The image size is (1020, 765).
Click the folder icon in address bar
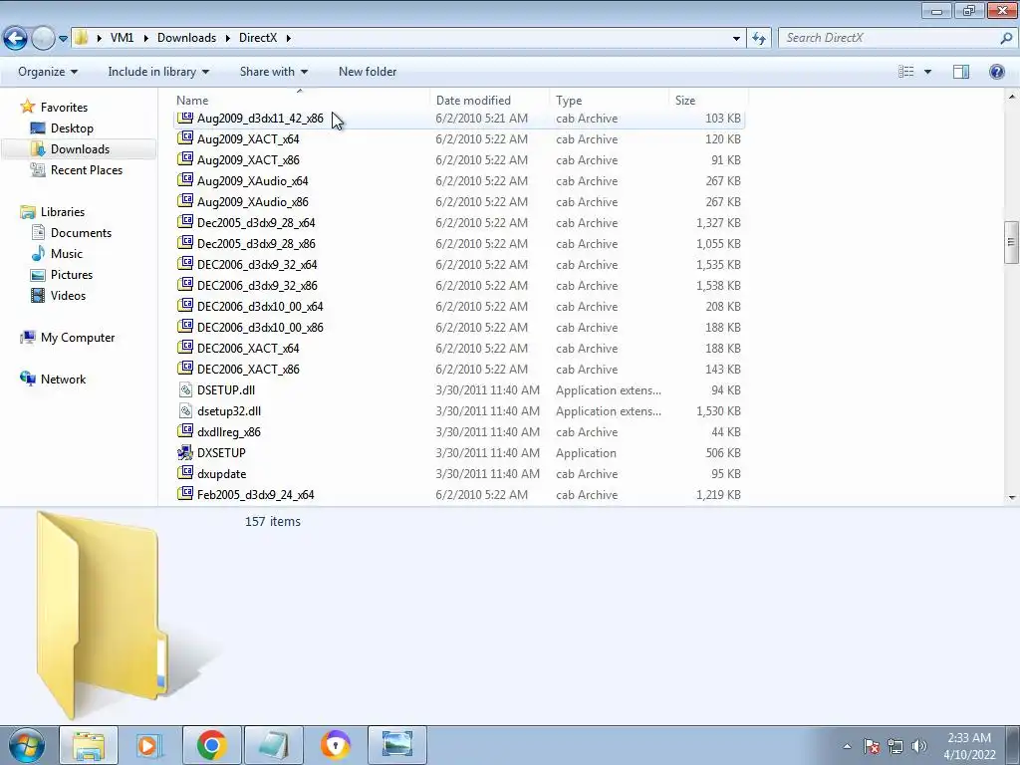(81, 38)
